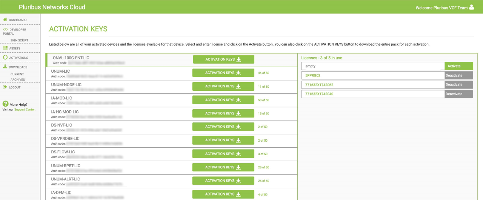Open Activations in the sidebar
This screenshot has height=200, width=483.
18,58
